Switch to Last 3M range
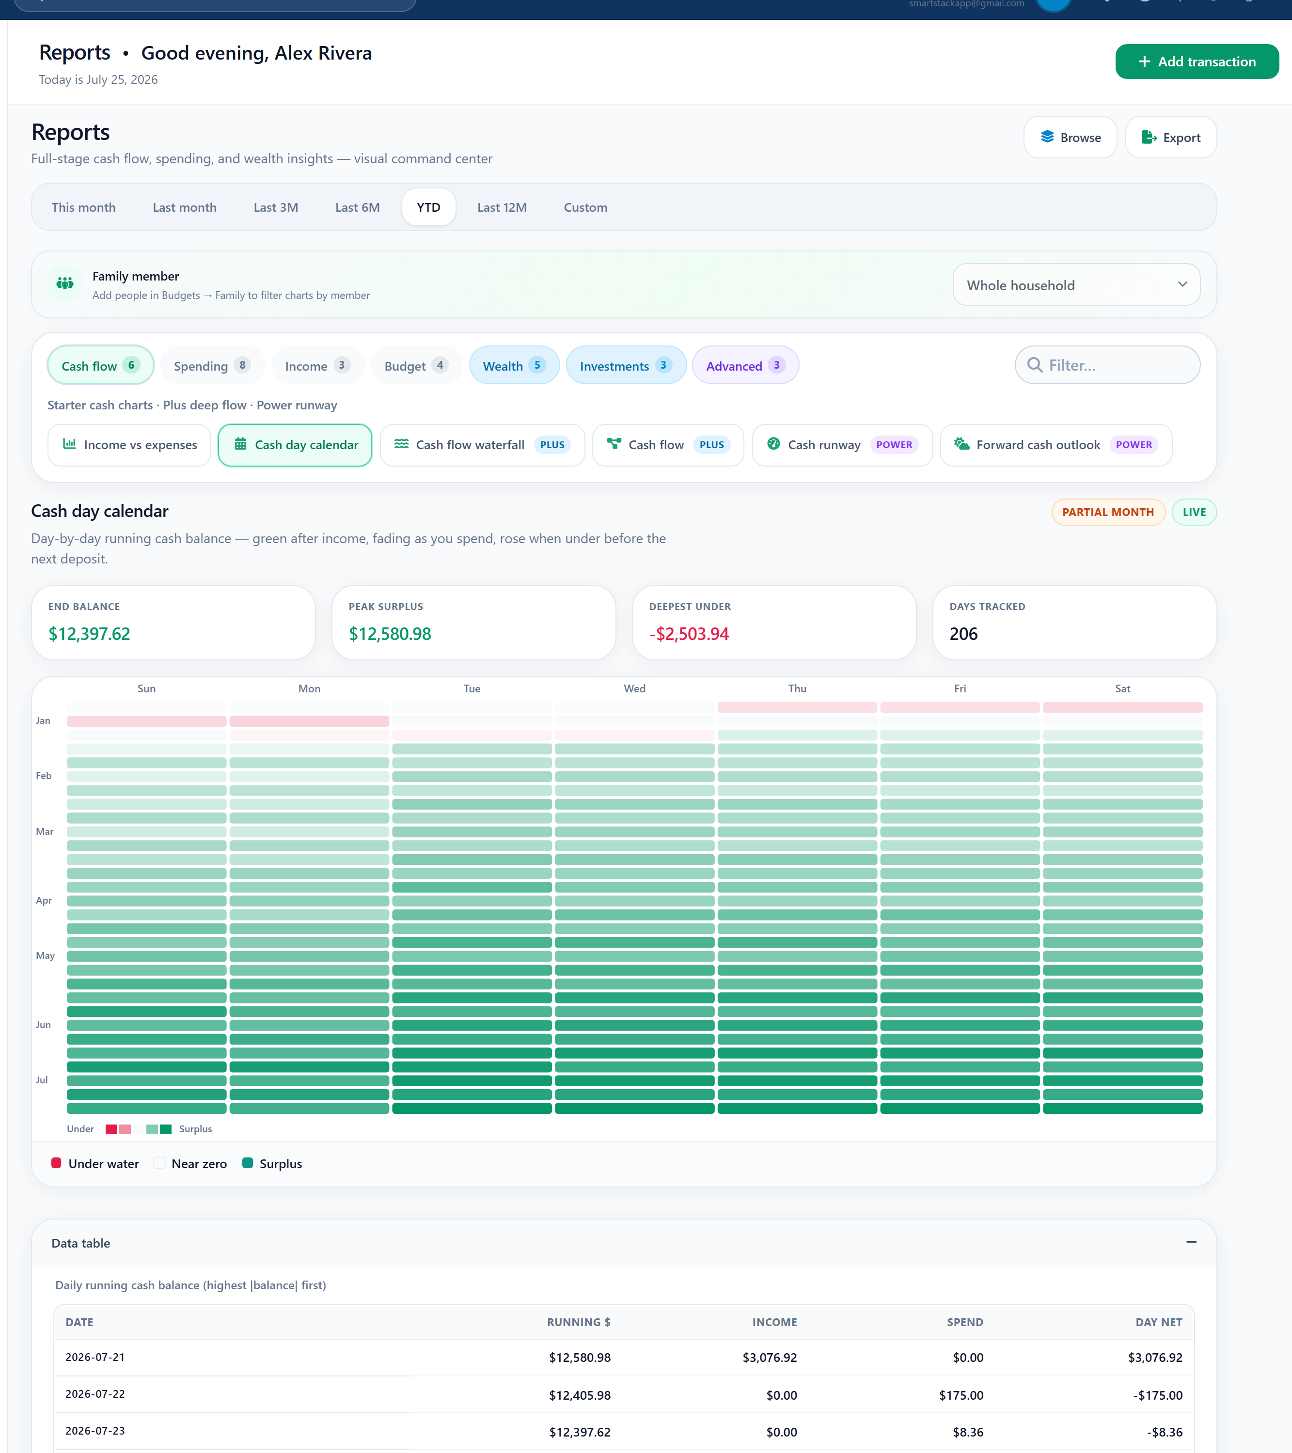Image resolution: width=1292 pixels, height=1453 pixels. tap(276, 207)
